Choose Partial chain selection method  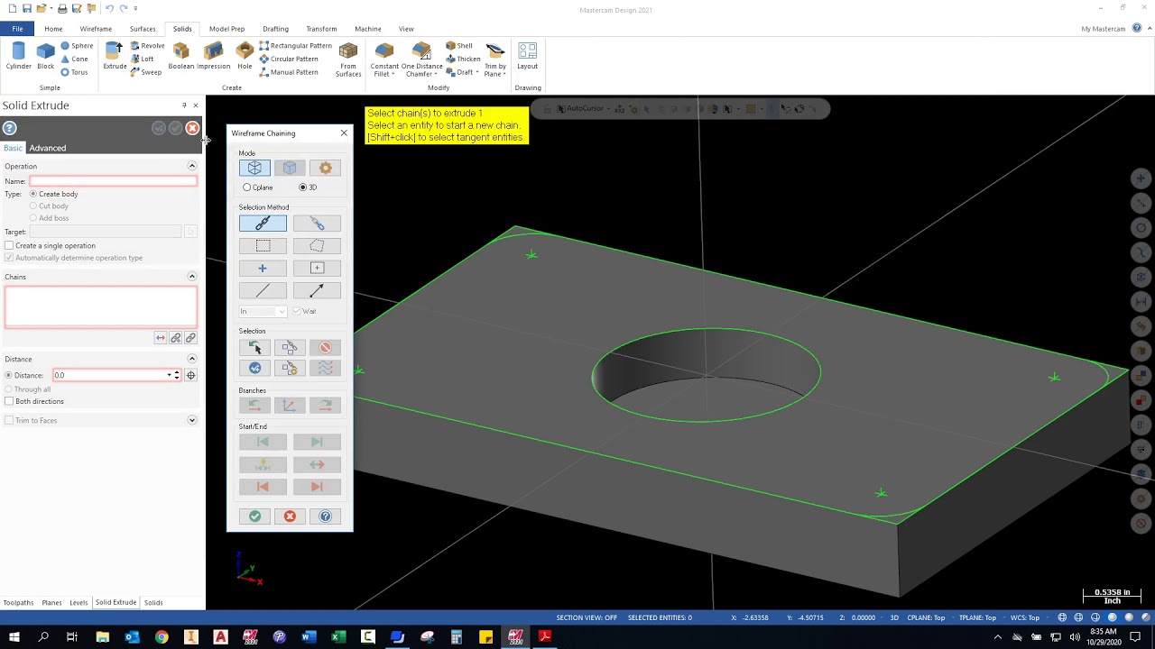317,223
